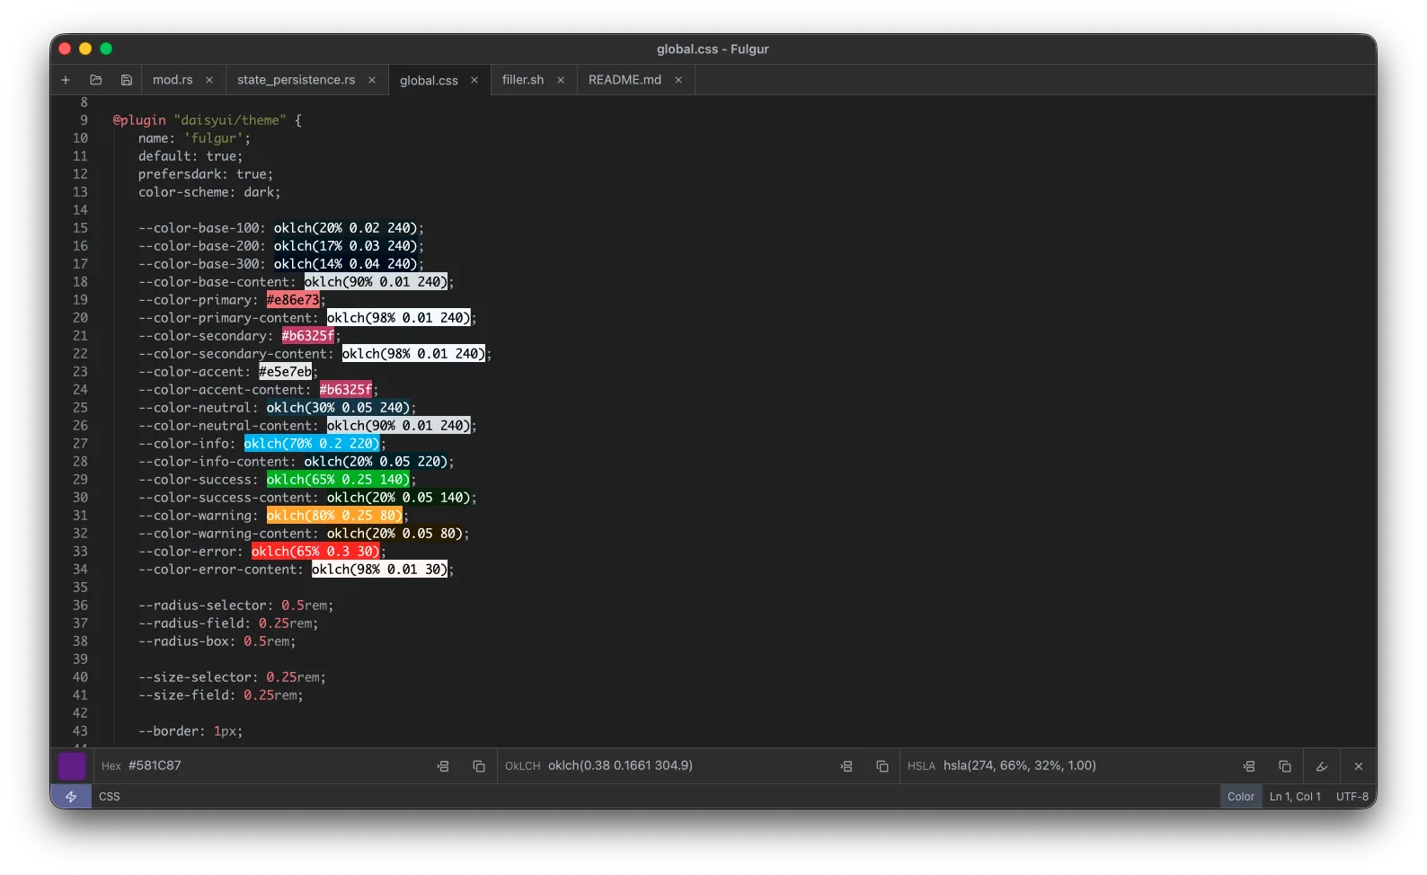Click oklch(90% 0.01 240) on base-content line
This screenshot has height=875, width=1427.
click(376, 282)
